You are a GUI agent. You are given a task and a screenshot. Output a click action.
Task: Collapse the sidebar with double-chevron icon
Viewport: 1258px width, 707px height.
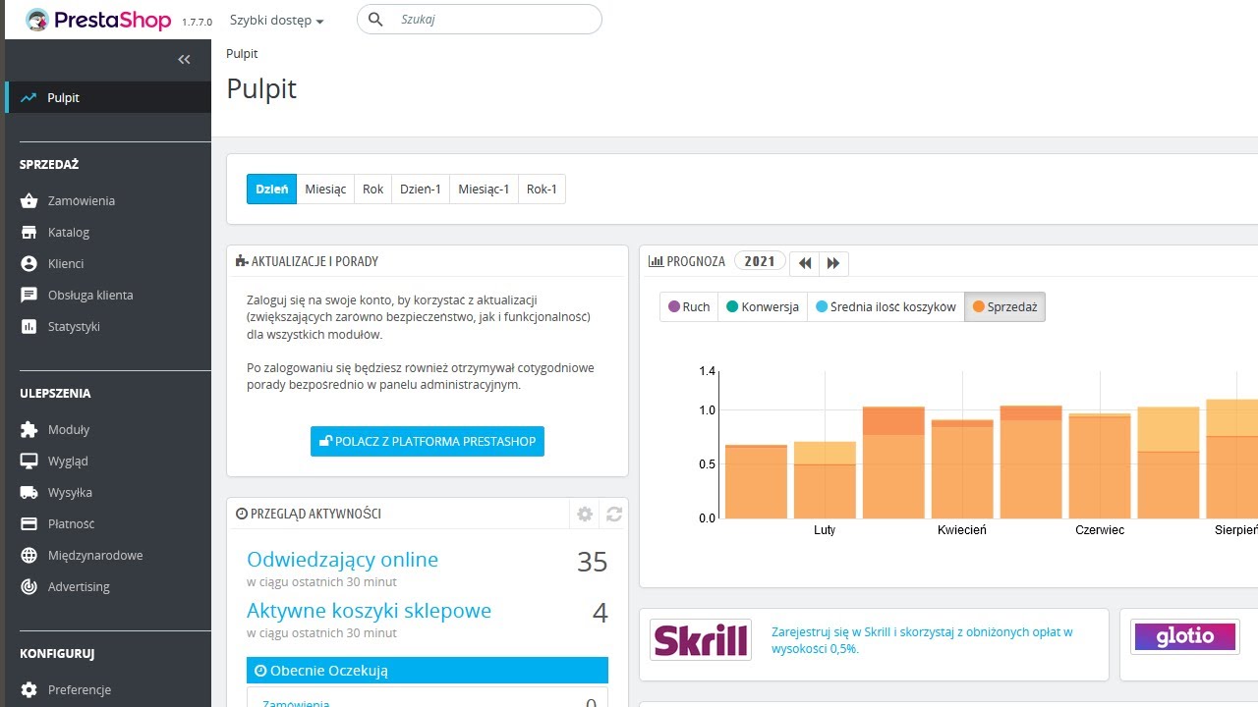[184, 60]
